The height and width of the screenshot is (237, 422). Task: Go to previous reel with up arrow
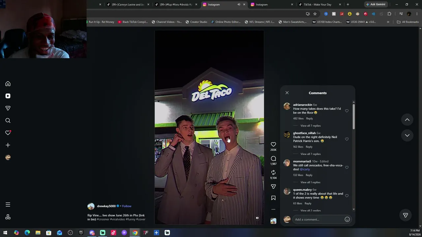click(407, 120)
